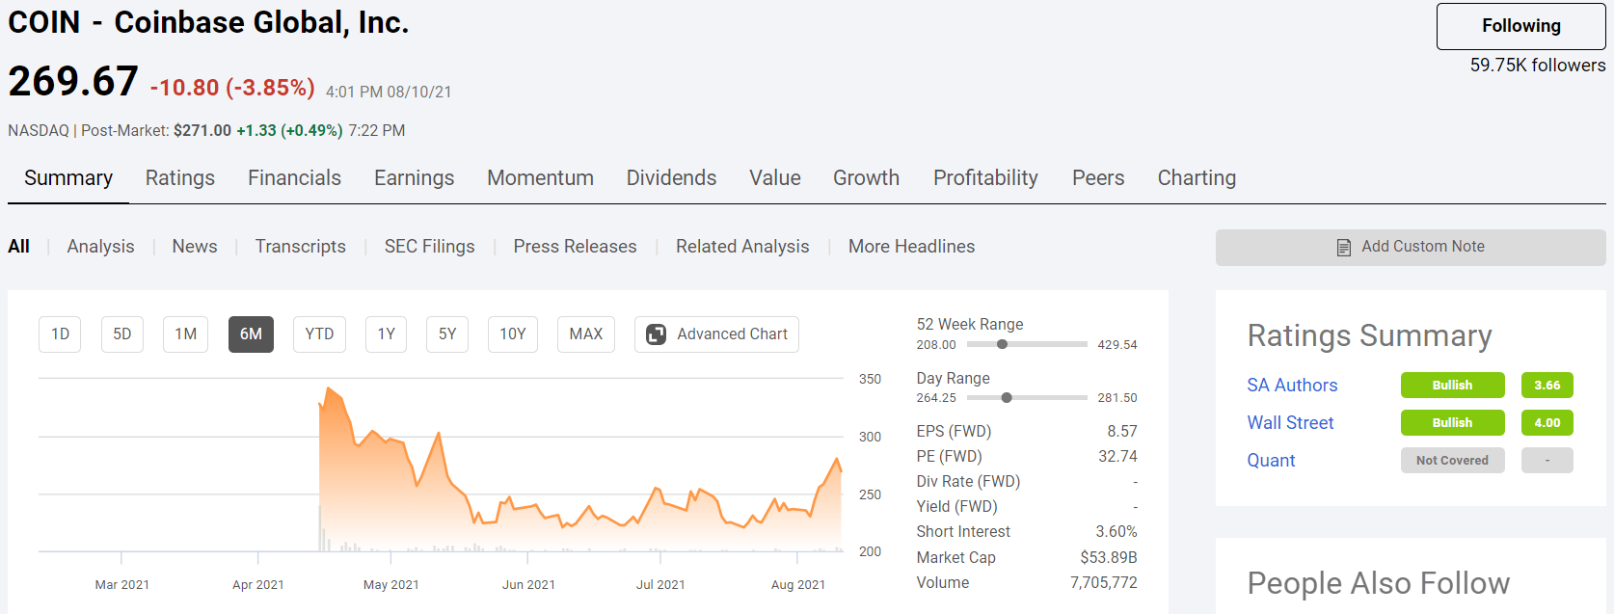The width and height of the screenshot is (1614, 614).
Task: Open the Advanced Chart button
Action: pyautogui.click(x=716, y=334)
